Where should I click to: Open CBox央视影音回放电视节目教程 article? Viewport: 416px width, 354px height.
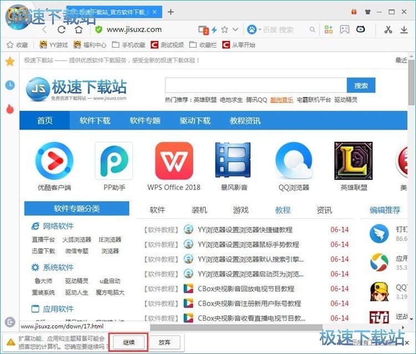click(246, 289)
